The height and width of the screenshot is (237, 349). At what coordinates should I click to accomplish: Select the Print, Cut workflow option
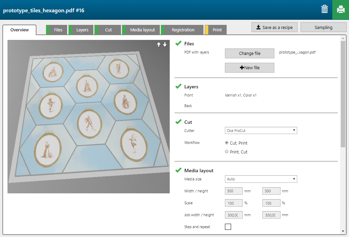click(x=227, y=152)
